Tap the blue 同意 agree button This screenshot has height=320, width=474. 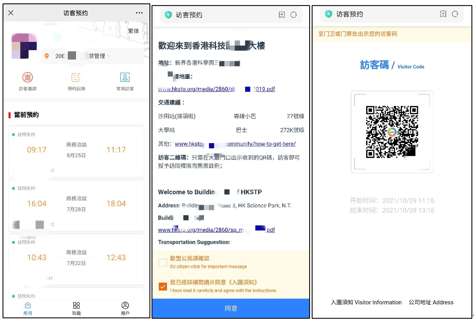click(x=231, y=308)
